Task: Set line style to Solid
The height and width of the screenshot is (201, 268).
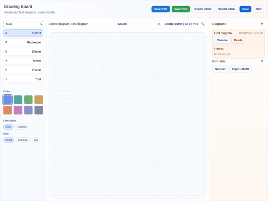Action: [x=8, y=127]
